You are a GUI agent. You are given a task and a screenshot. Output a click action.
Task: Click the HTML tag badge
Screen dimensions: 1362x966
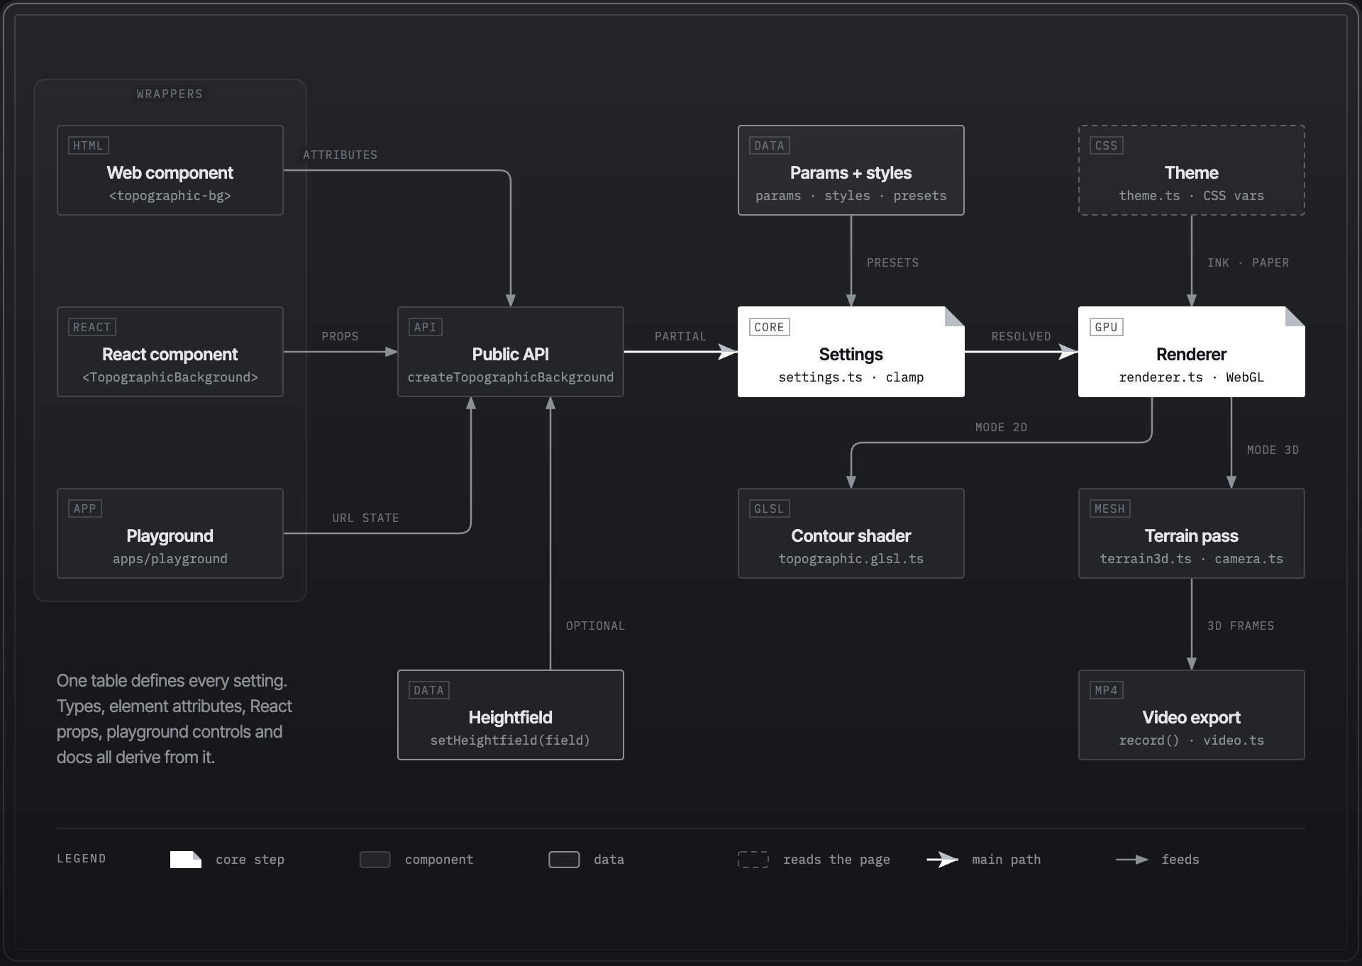click(88, 145)
